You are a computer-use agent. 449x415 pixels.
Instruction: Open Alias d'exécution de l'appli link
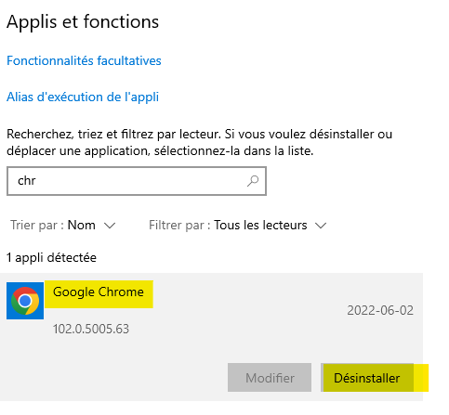point(83,97)
